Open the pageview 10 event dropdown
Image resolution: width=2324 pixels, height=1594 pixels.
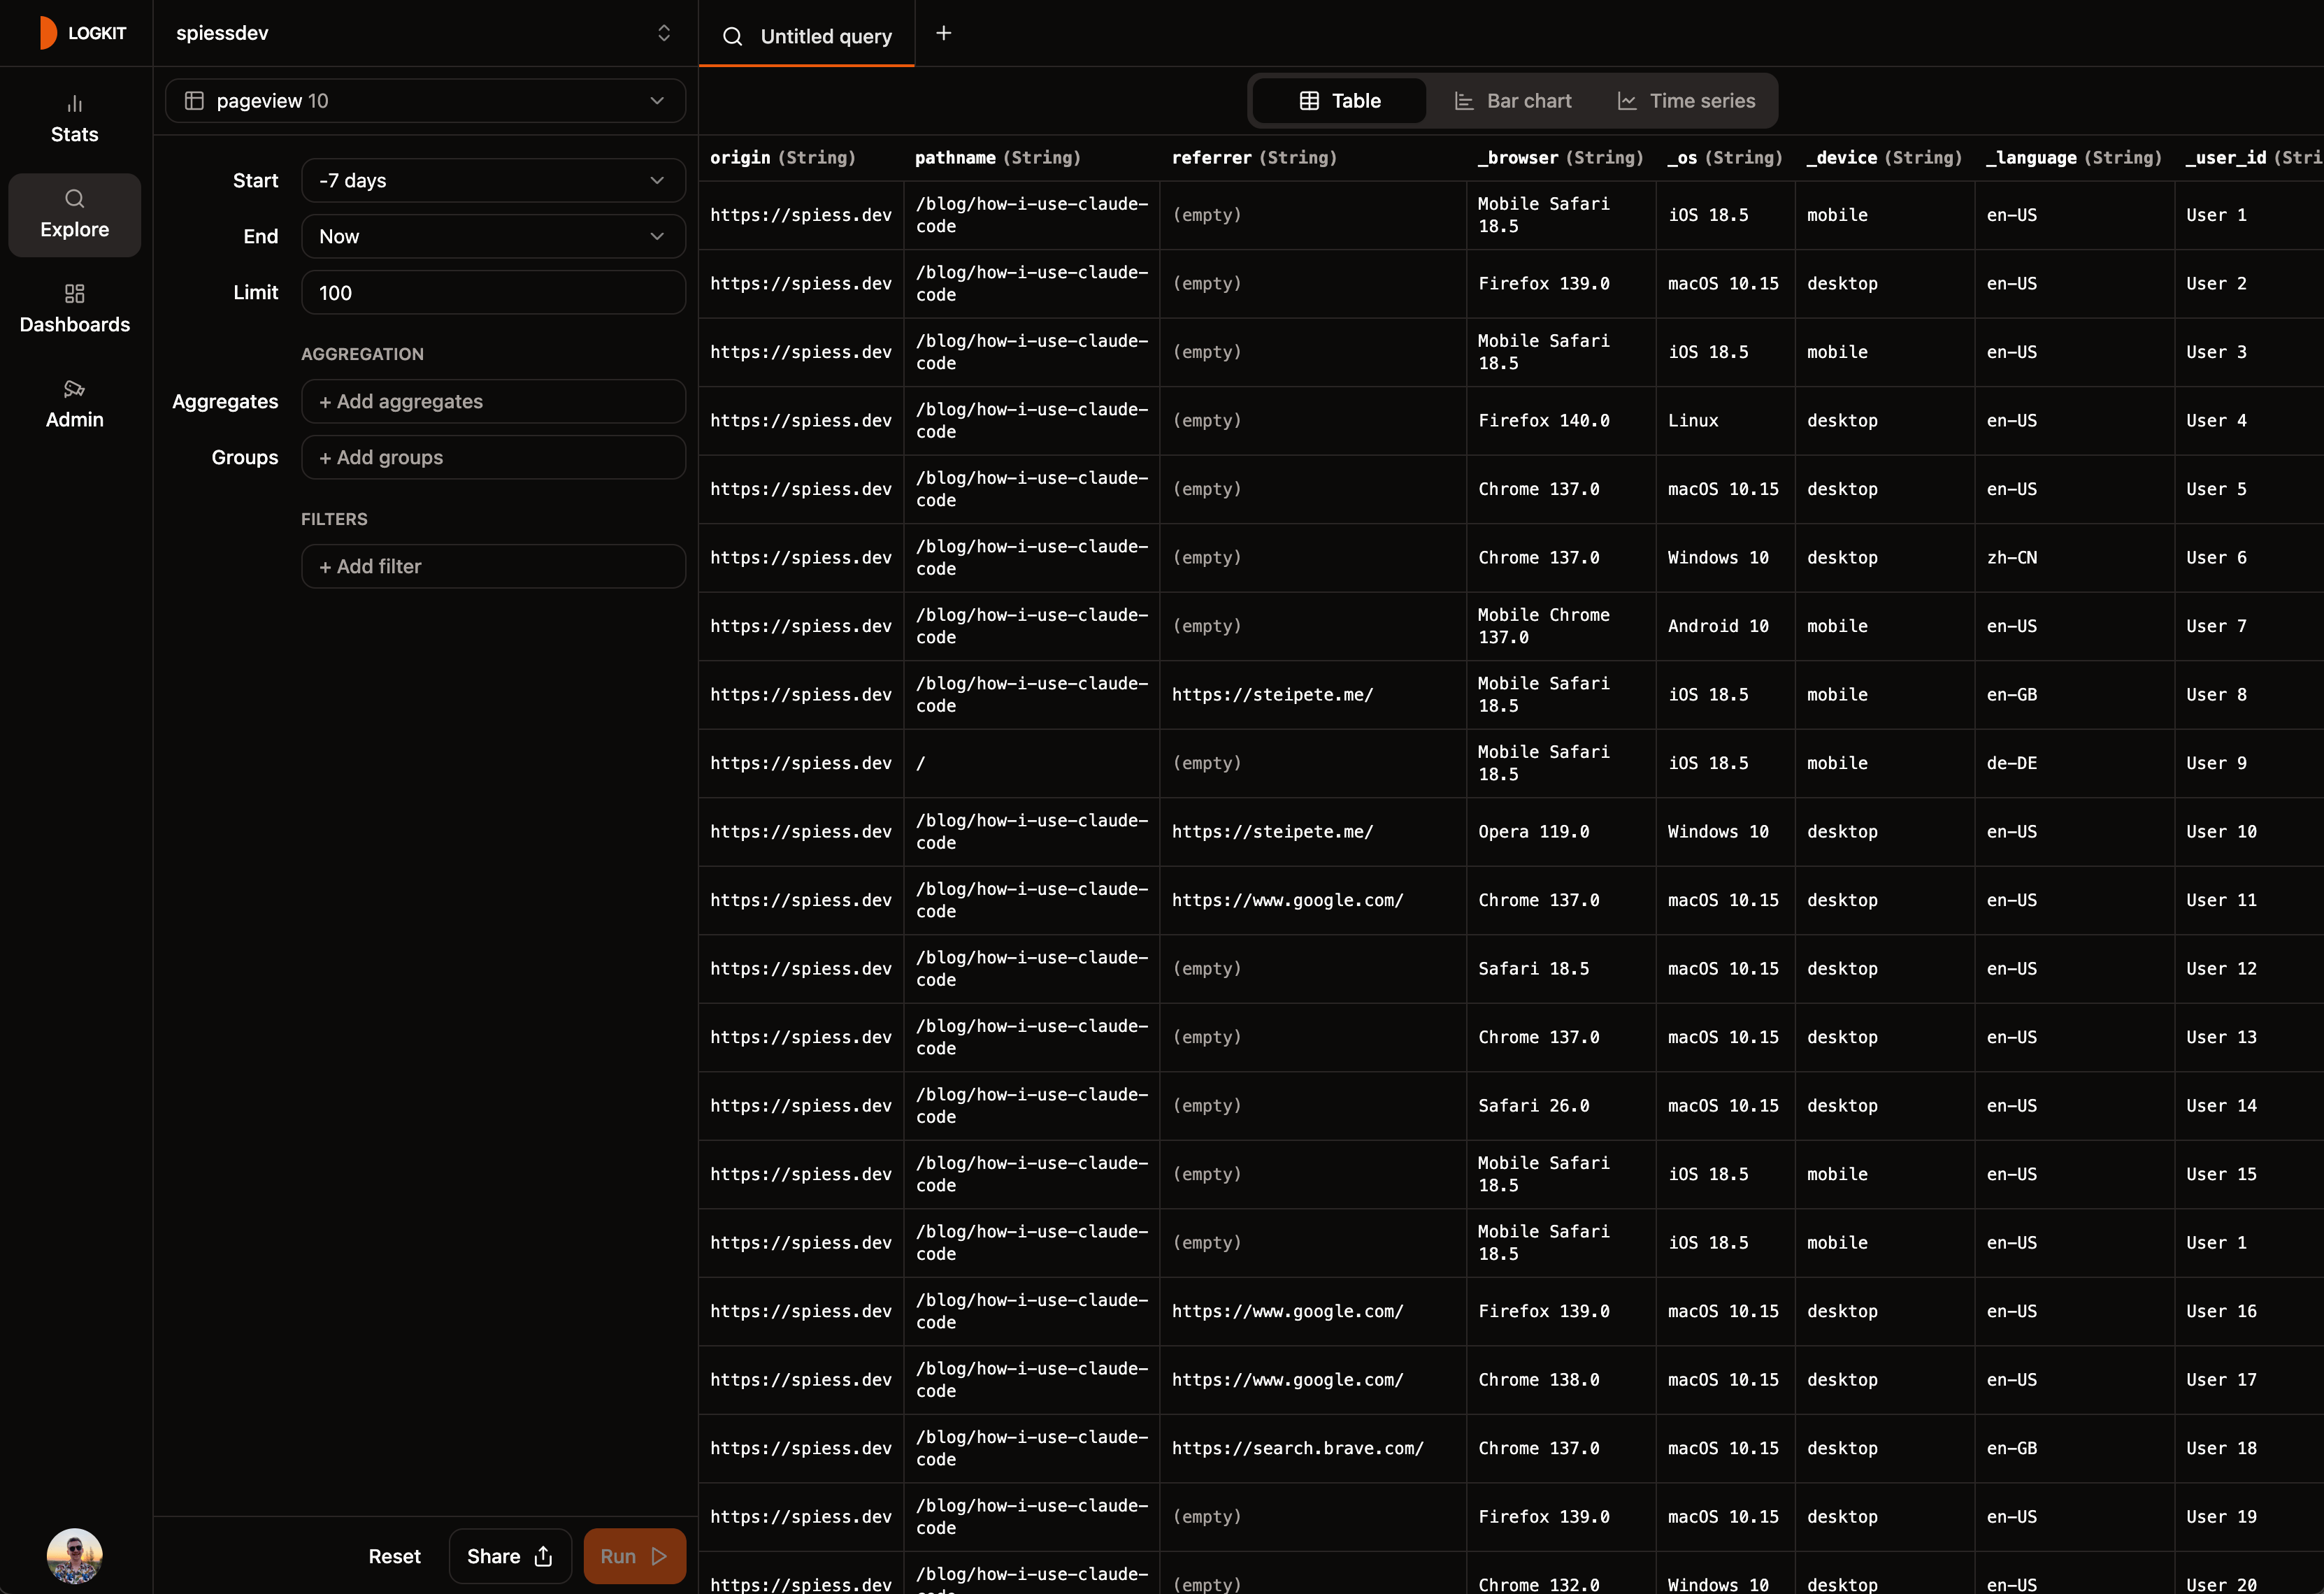point(424,100)
